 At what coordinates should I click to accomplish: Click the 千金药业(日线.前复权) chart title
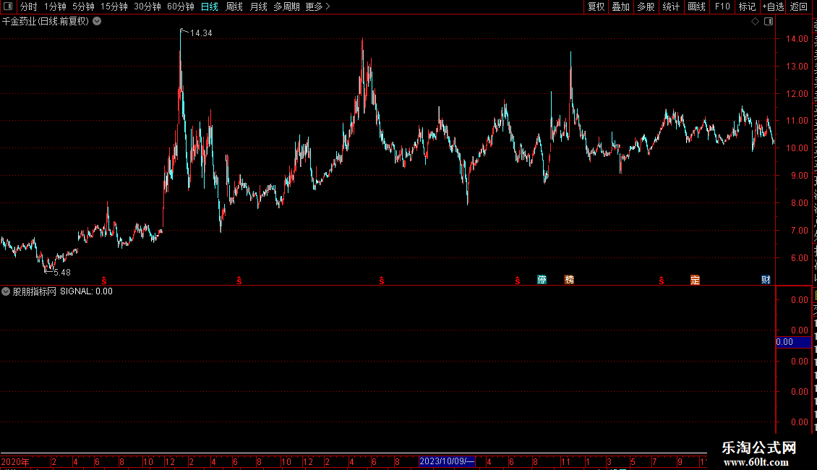click(46, 22)
